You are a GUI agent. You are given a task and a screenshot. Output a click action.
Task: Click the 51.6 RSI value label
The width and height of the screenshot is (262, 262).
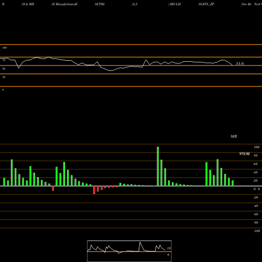(x=239, y=63)
